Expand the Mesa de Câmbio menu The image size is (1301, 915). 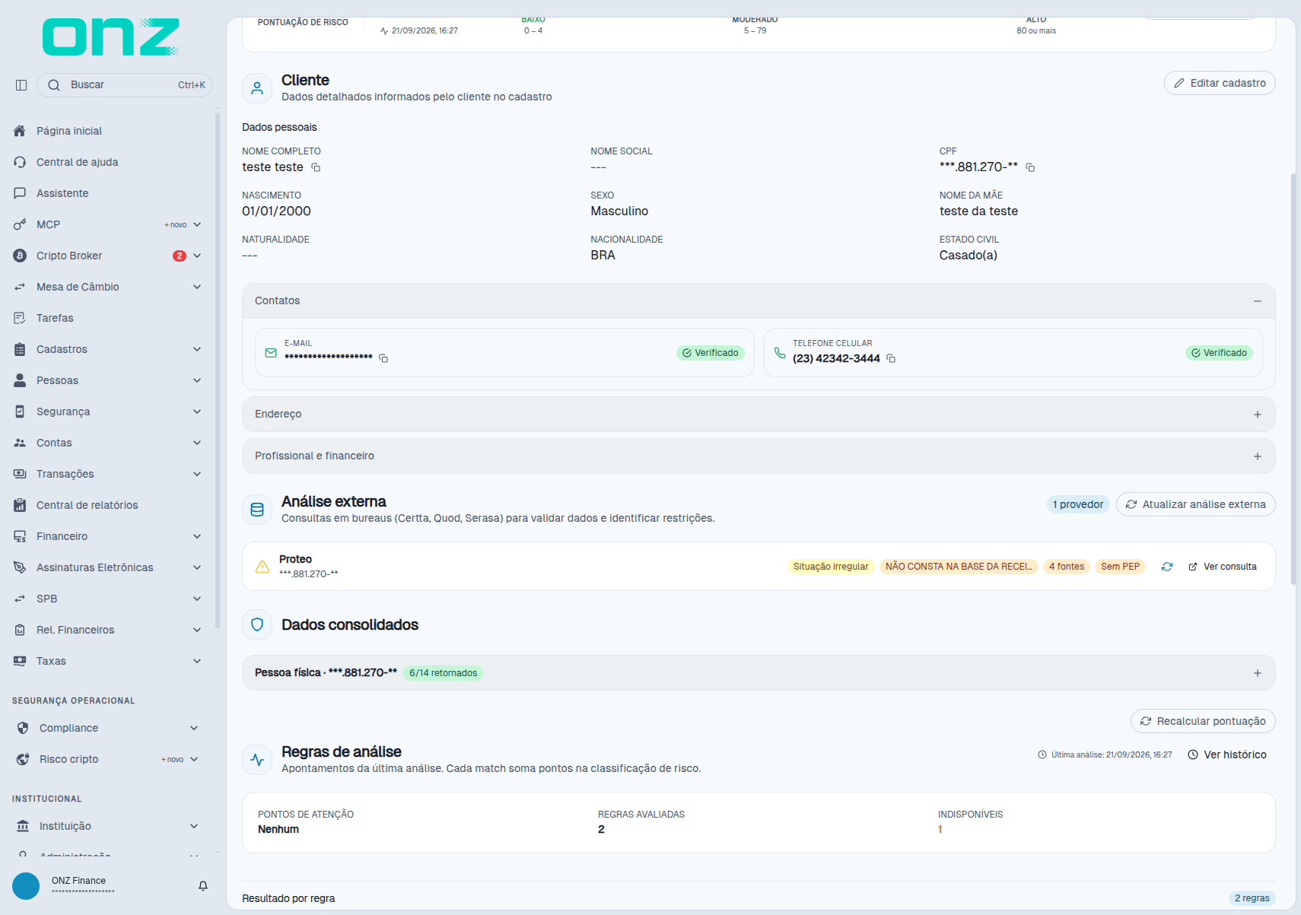tap(108, 287)
